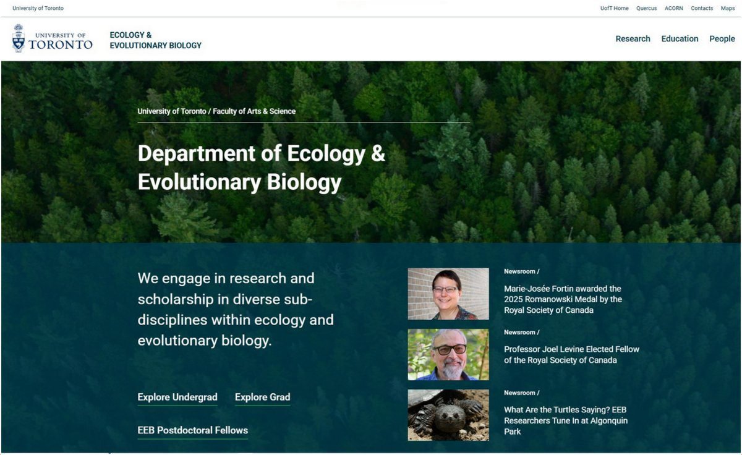742x455 pixels.
Task: Open the Maps link
Action: click(729, 8)
